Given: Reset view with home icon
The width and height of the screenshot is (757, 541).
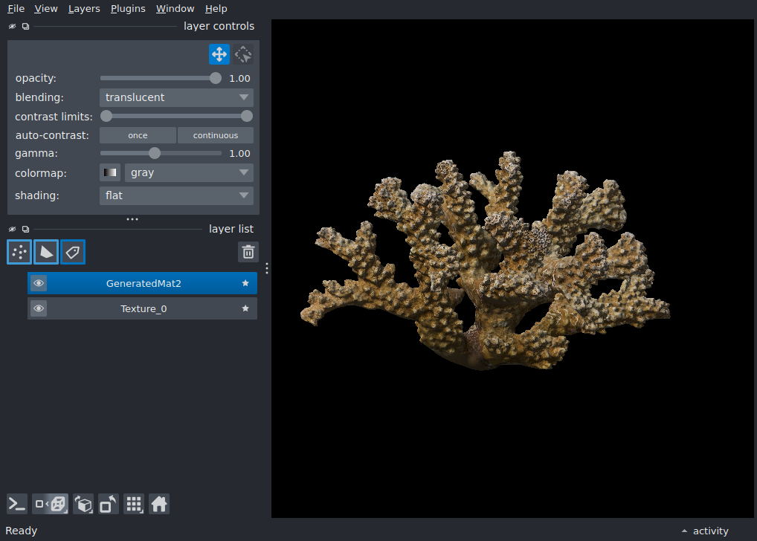Looking at the screenshot, I should pos(159,505).
